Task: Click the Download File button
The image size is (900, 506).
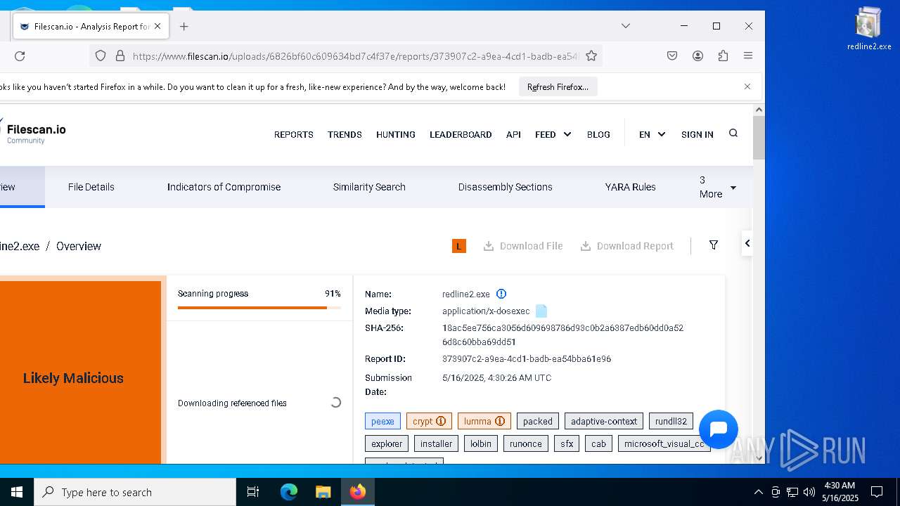Action: [523, 246]
